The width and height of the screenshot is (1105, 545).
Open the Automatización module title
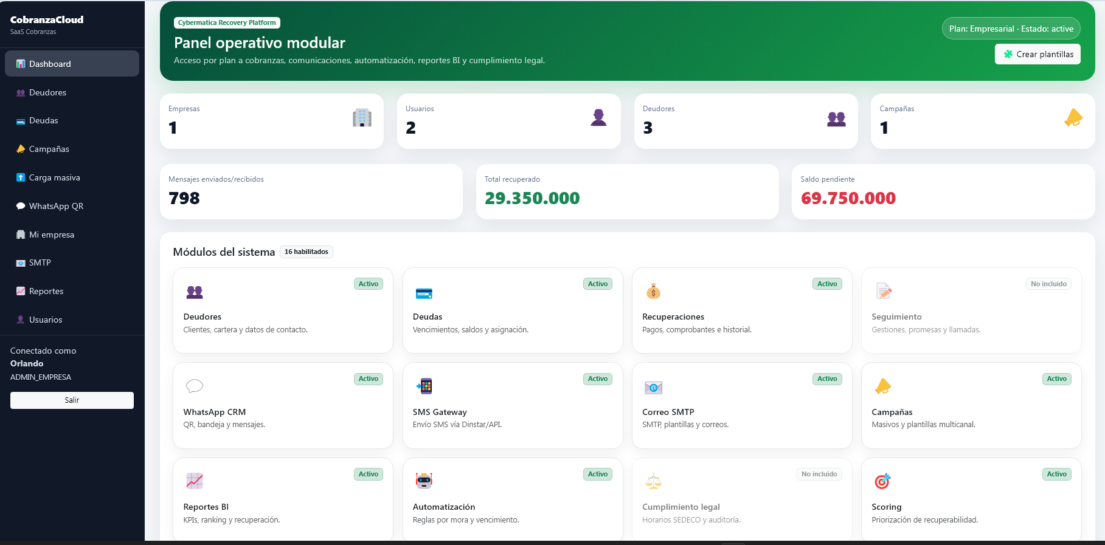pyautogui.click(x=444, y=507)
